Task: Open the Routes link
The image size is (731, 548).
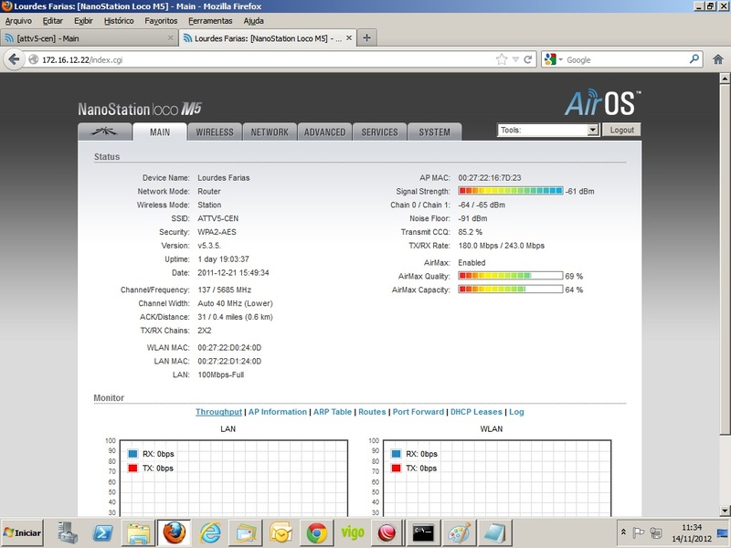Action: (x=372, y=412)
